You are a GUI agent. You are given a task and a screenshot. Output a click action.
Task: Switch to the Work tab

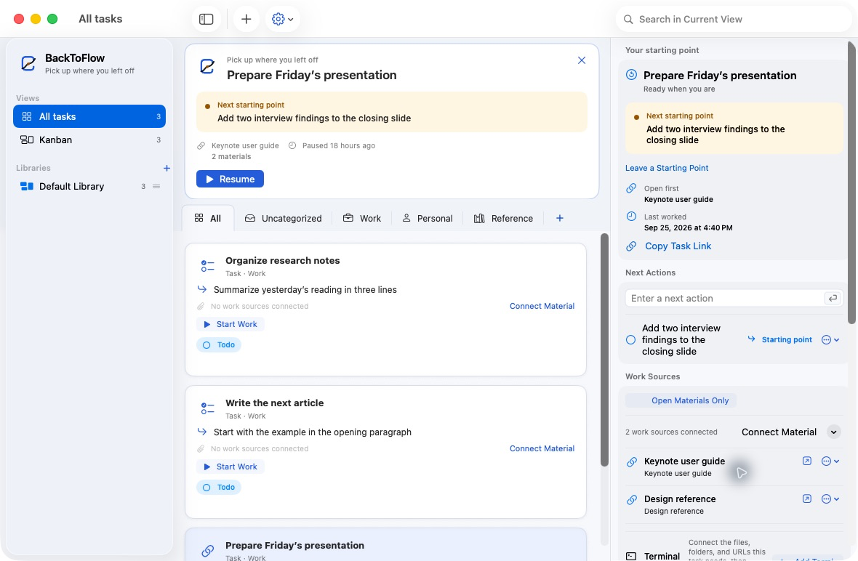tap(362, 218)
